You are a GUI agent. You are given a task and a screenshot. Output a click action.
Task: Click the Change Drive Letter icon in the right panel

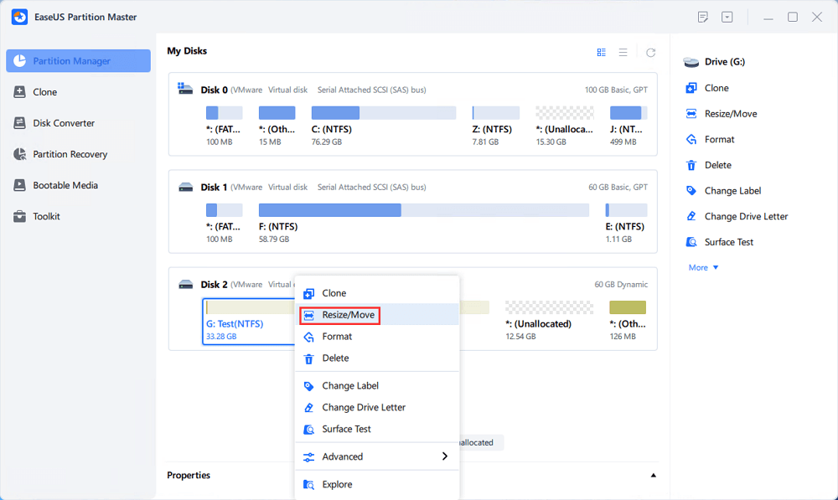pyautogui.click(x=691, y=216)
